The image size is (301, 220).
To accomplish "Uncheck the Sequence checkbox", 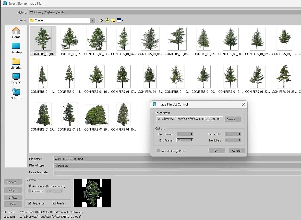I will 30,203.
